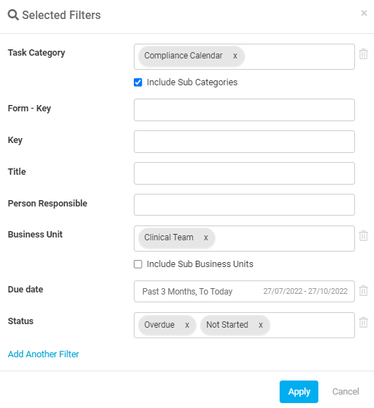Delete the Task Category filter with trash icon
The image size is (374, 408).
tap(363, 54)
